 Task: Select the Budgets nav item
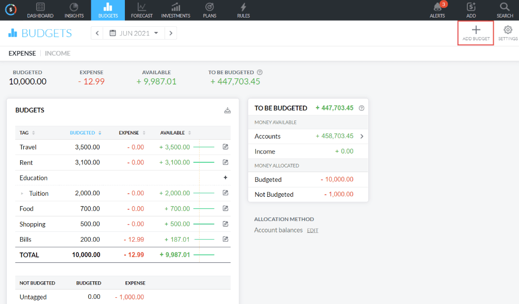tap(108, 10)
